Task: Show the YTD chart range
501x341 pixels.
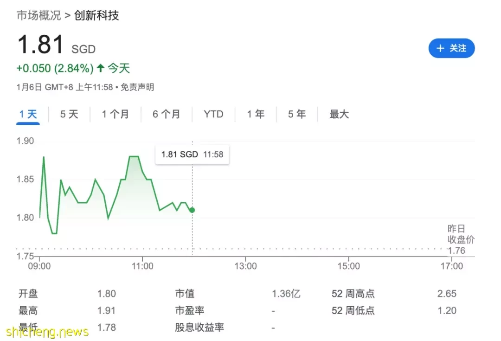Action: coord(213,114)
